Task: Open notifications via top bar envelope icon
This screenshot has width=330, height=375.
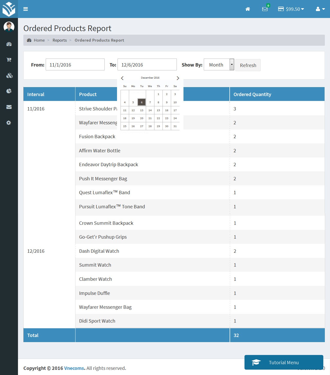Action: coord(265,9)
